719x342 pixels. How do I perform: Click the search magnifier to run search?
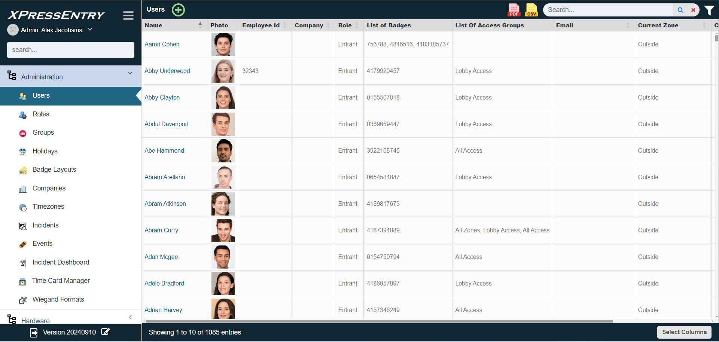pyautogui.click(x=680, y=10)
